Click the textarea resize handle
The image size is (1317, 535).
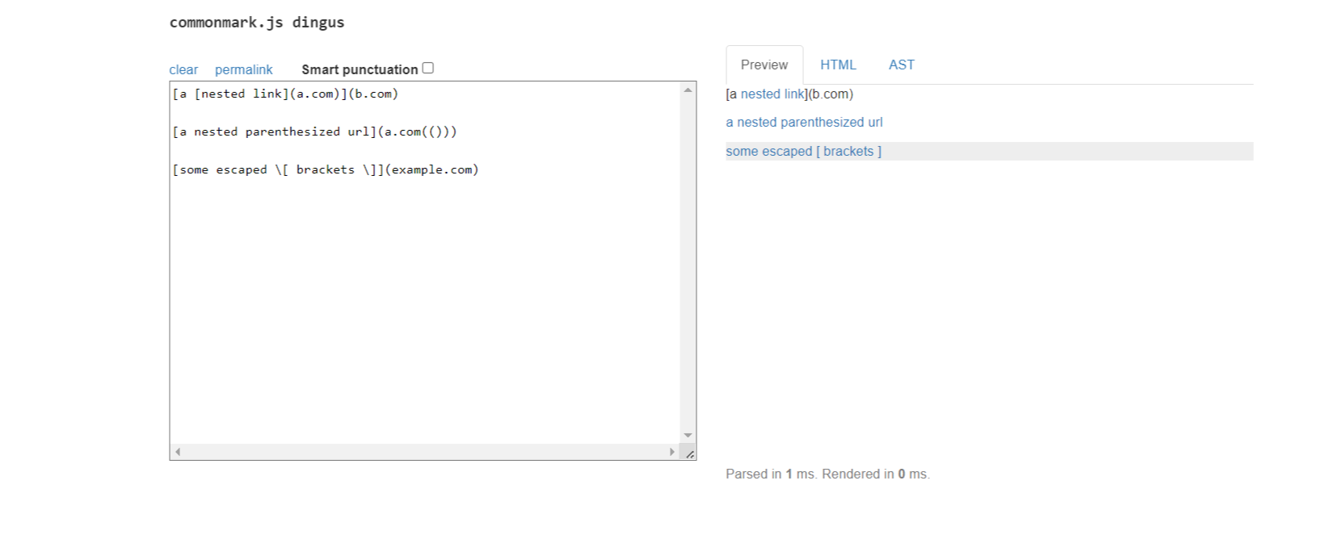689,453
